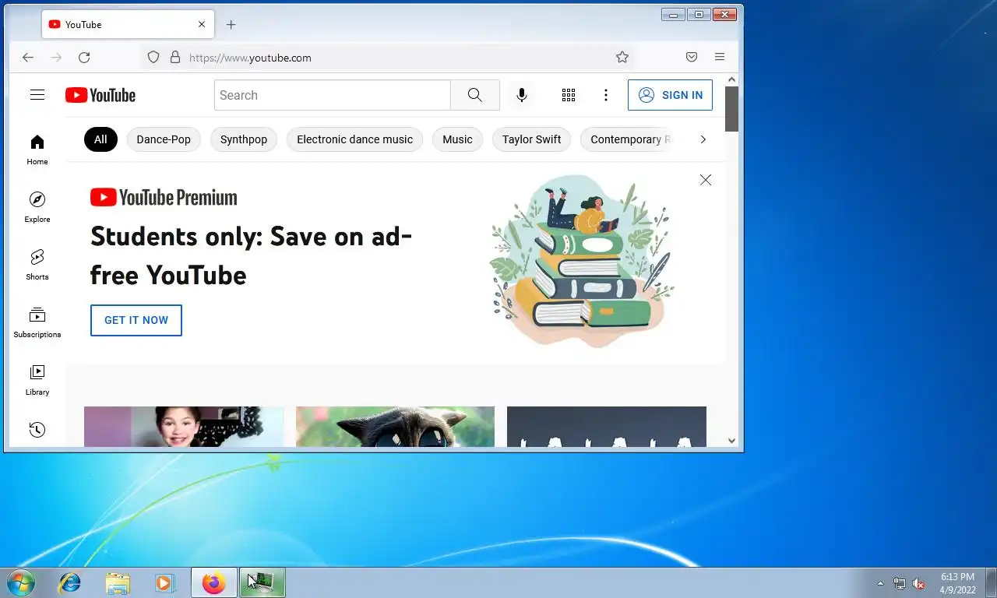Image resolution: width=997 pixels, height=598 pixels.
Task: Open Shorts in the sidebar
Action: click(x=37, y=265)
